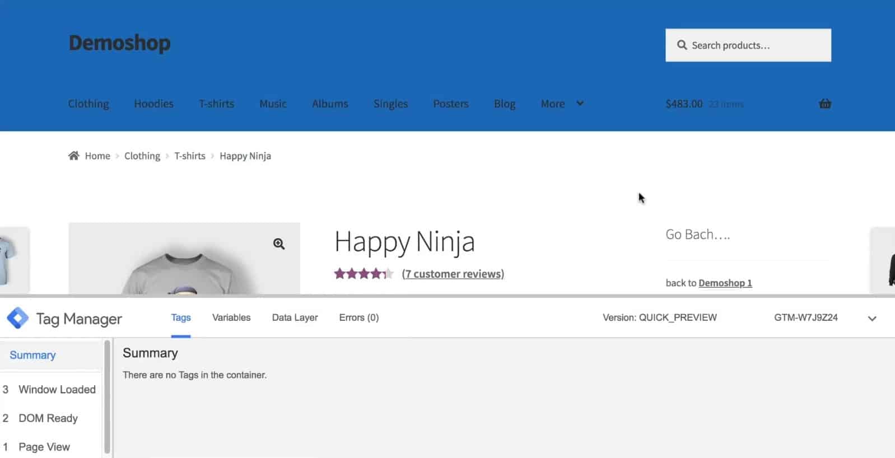Viewport: 895px width, 458px height.
Task: Click the product star rating
Action: [363, 274]
